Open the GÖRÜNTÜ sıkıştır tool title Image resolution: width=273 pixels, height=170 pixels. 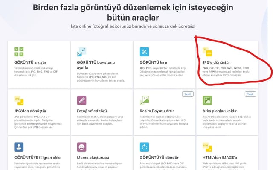click(30, 62)
